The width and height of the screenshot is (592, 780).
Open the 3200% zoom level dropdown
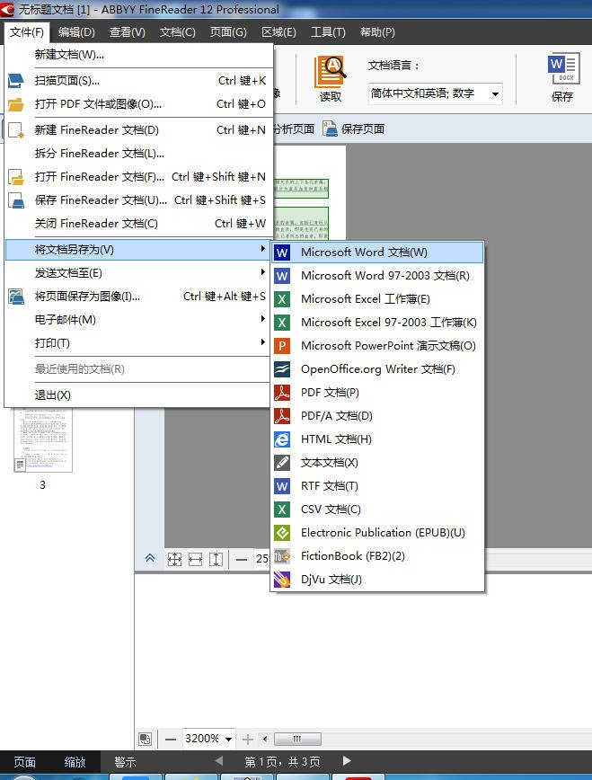point(228,739)
